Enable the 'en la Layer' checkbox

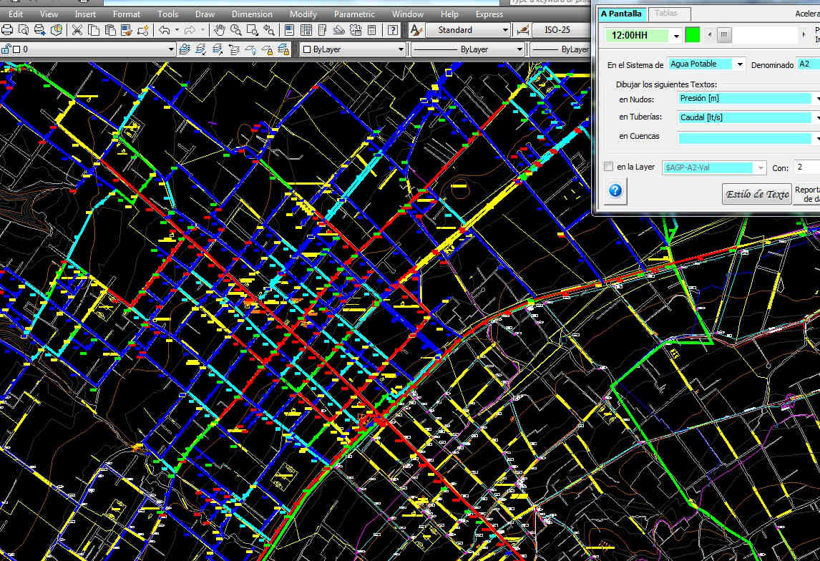[608, 167]
